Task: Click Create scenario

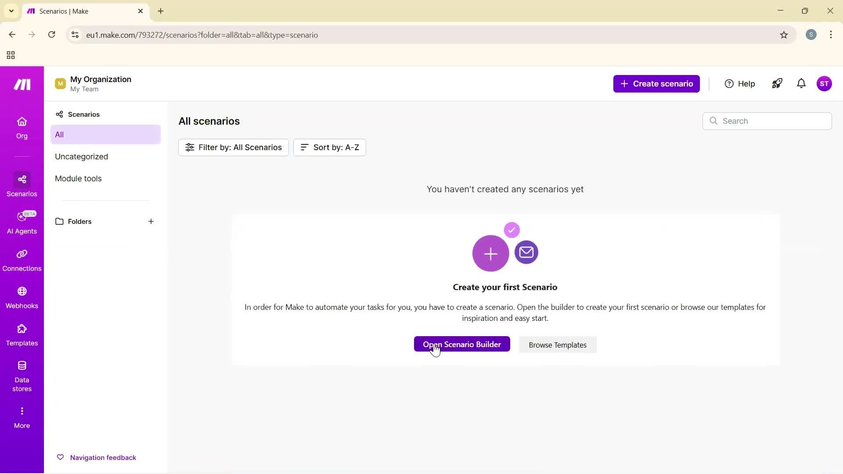Action: click(x=656, y=83)
